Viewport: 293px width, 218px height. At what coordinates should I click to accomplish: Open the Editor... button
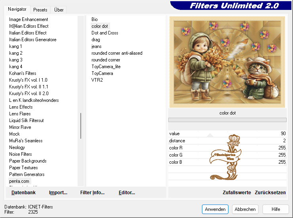point(127,193)
